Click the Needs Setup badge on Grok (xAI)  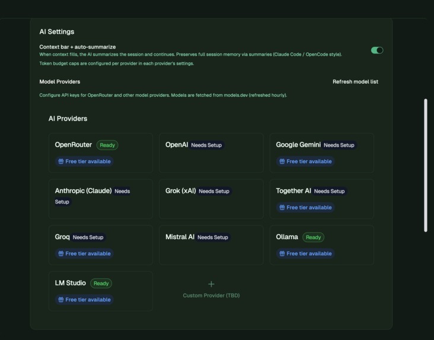(x=214, y=191)
